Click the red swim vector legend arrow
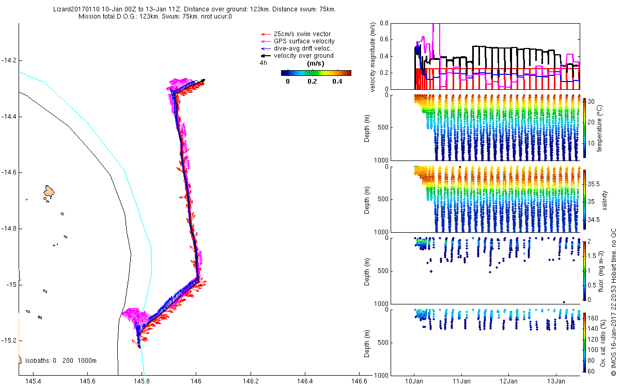620x387 pixels. (x=266, y=34)
